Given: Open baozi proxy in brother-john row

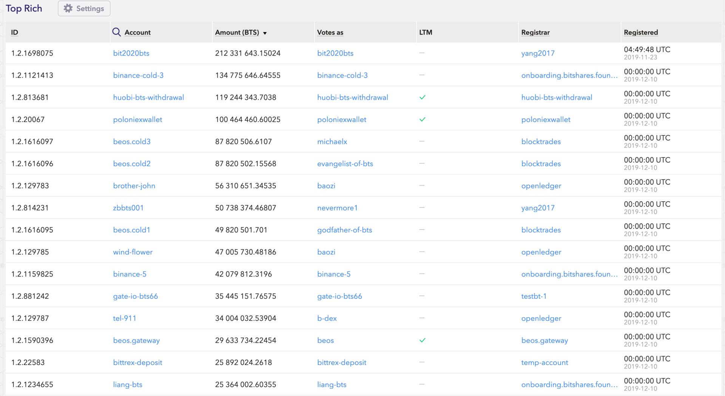Looking at the screenshot, I should (326, 186).
